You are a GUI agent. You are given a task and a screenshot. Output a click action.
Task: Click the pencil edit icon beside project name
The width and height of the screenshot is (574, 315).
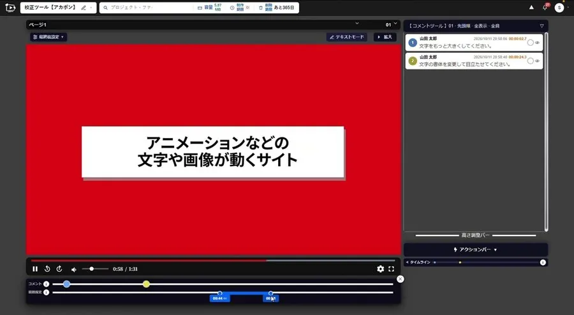coord(84,8)
